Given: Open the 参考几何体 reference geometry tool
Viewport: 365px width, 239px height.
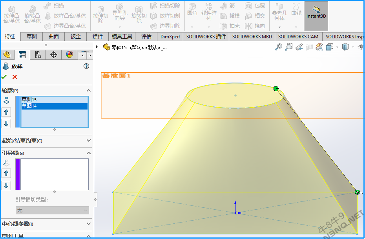Looking at the screenshot, I should (x=279, y=12).
